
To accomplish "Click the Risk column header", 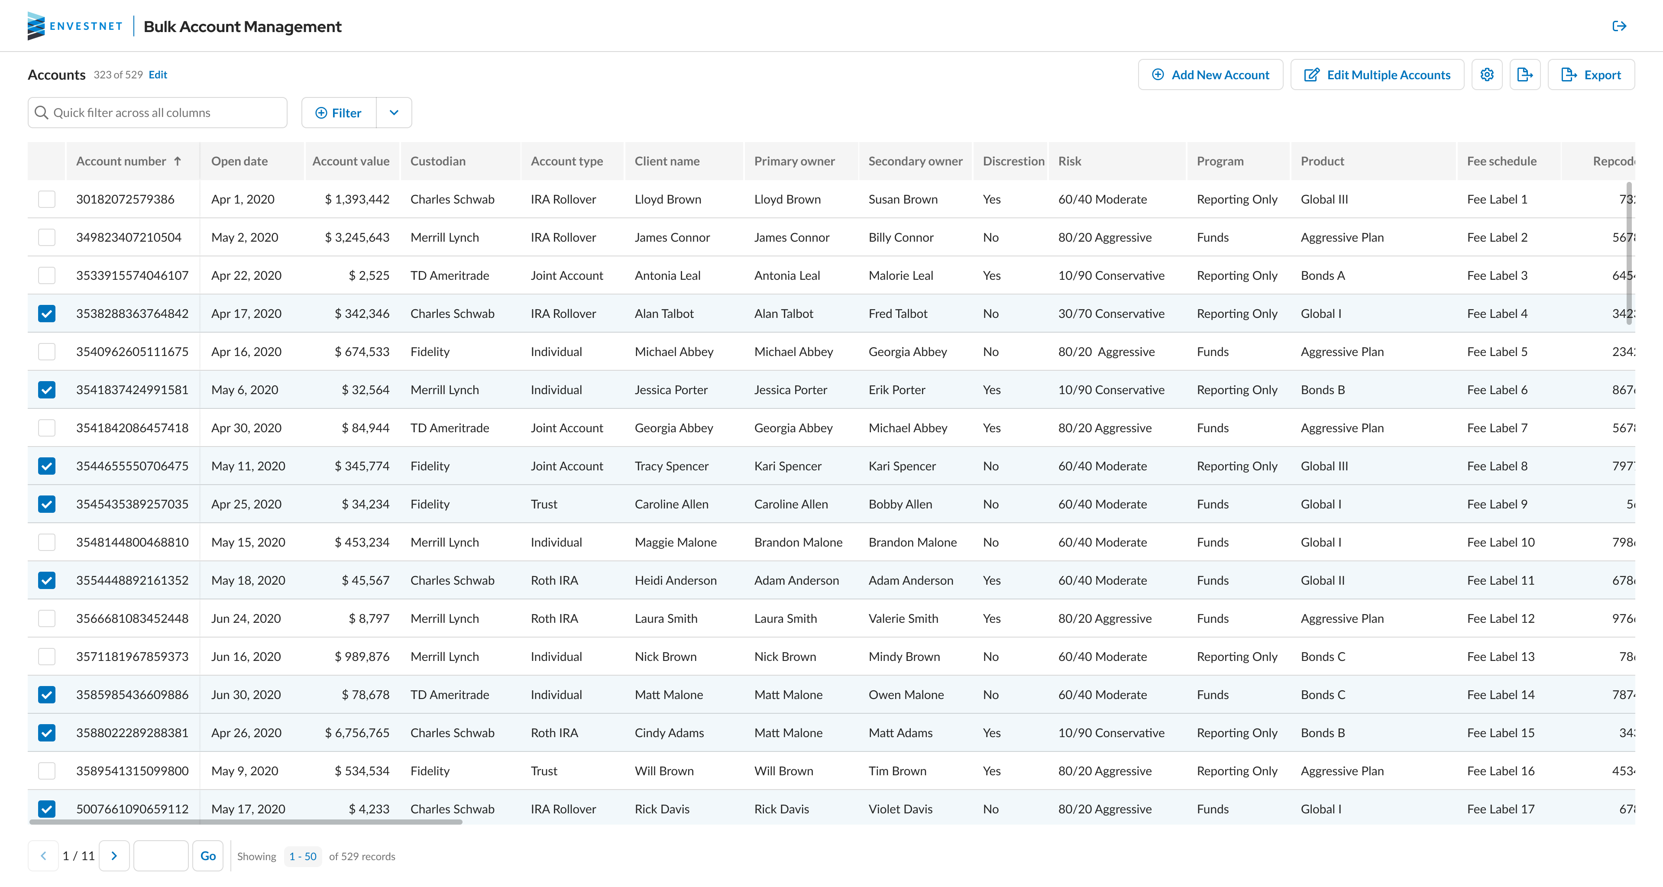I will (1069, 162).
